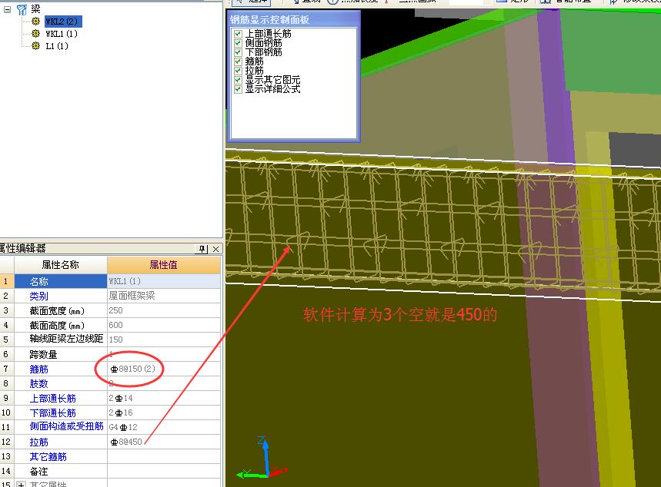Click the top rebar value 2Φ14

164,398
